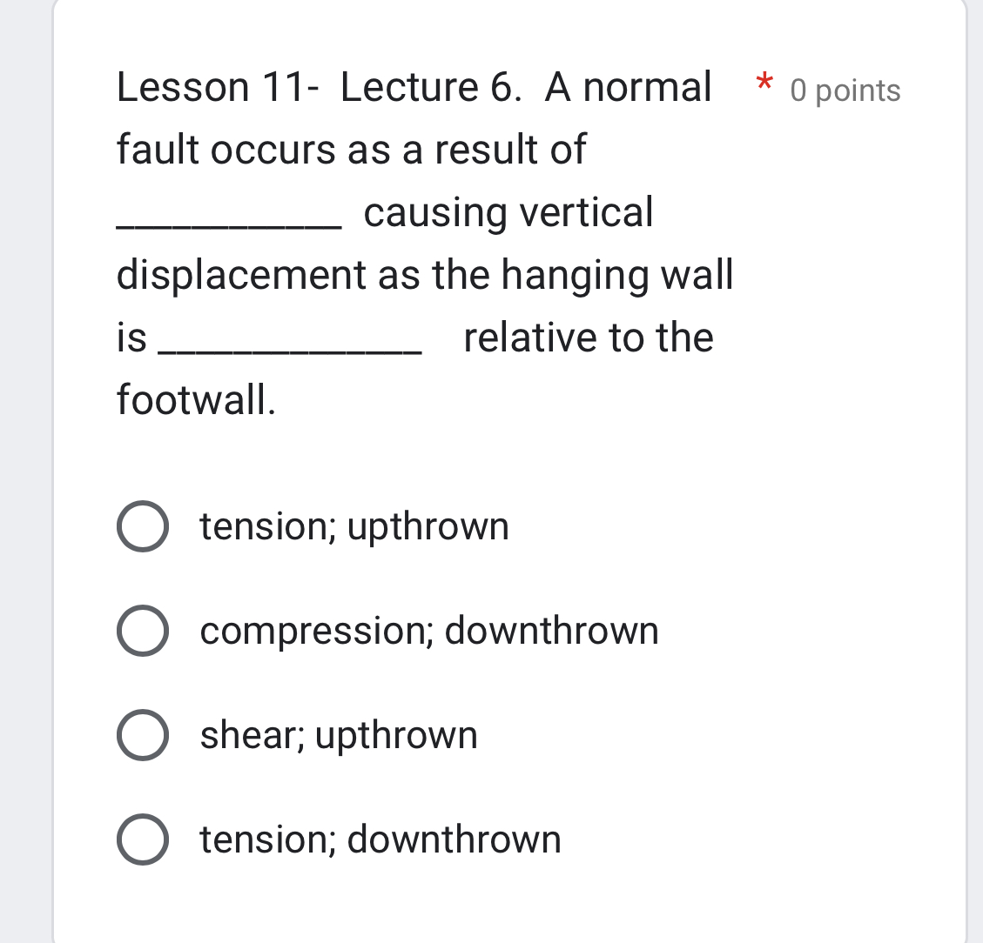The height and width of the screenshot is (943, 983).
Task: Click the "0 points" label
Action: pyautogui.click(x=845, y=90)
